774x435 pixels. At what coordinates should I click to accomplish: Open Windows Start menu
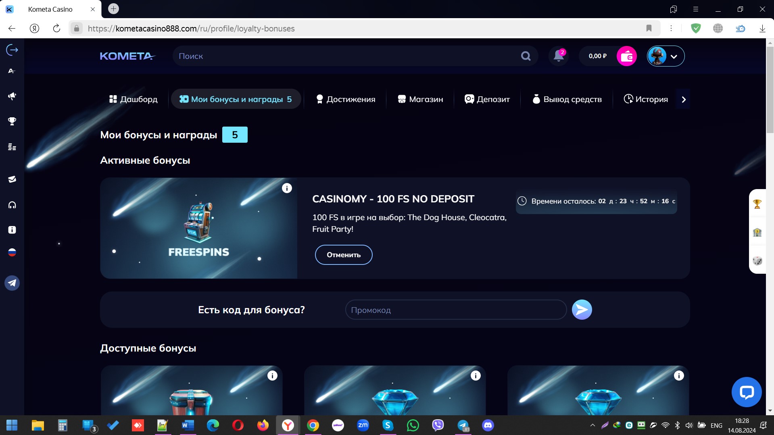tap(12, 425)
